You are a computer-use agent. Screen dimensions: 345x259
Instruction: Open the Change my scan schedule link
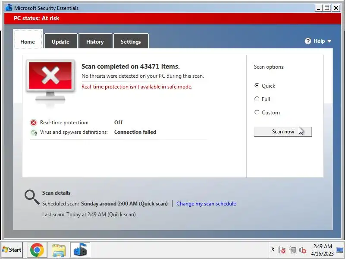[x=206, y=204]
